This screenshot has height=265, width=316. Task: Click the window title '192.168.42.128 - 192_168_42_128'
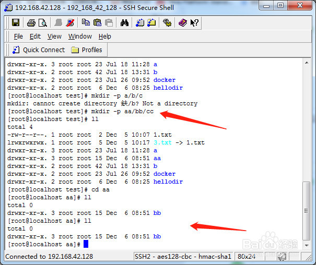pos(66,8)
